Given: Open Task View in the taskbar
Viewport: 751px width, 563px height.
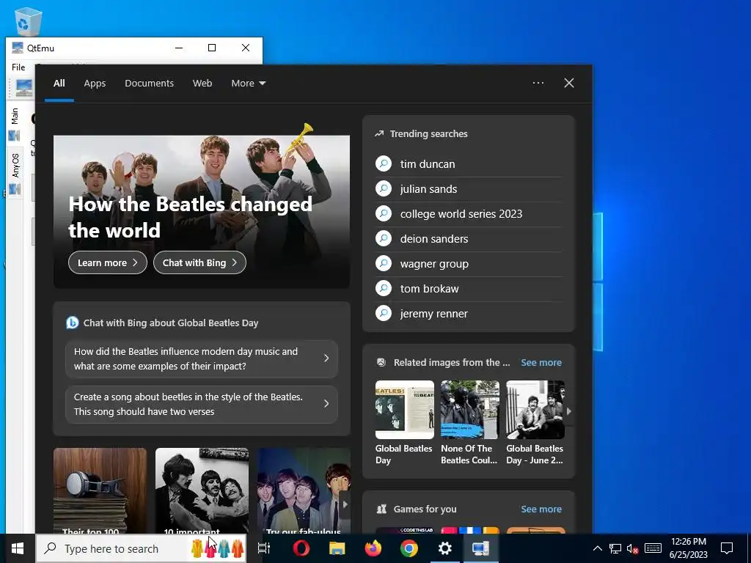Looking at the screenshot, I should (264, 548).
